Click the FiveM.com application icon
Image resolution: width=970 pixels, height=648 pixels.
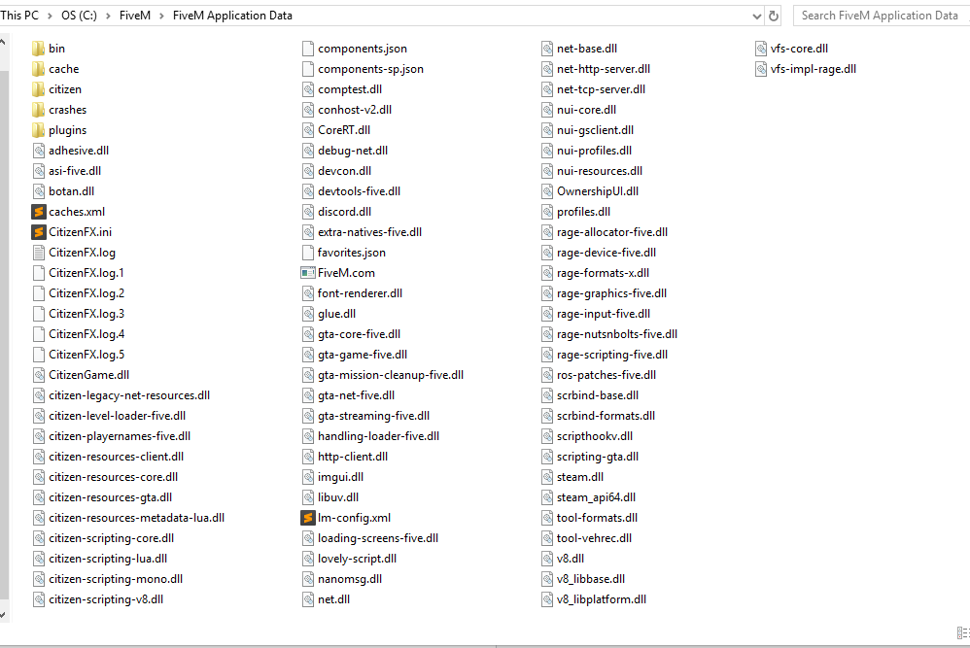point(307,273)
